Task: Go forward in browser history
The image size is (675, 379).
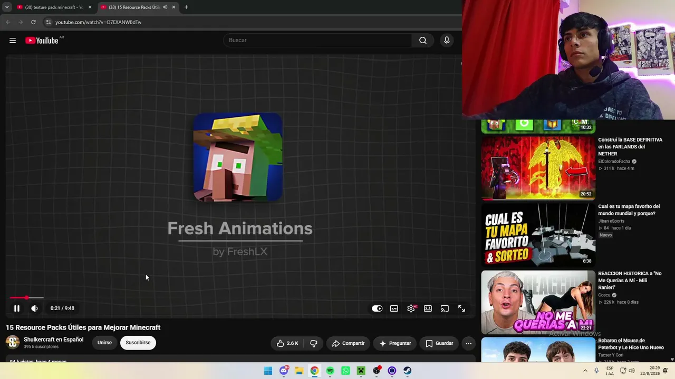Action: 21,22
